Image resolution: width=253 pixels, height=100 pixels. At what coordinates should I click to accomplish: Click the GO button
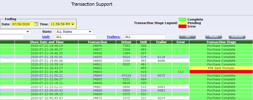tap(187, 37)
